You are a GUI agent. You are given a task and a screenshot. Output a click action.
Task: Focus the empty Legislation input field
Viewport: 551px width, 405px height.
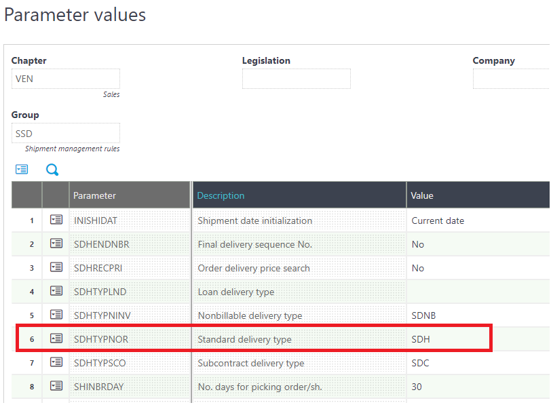pyautogui.click(x=296, y=79)
